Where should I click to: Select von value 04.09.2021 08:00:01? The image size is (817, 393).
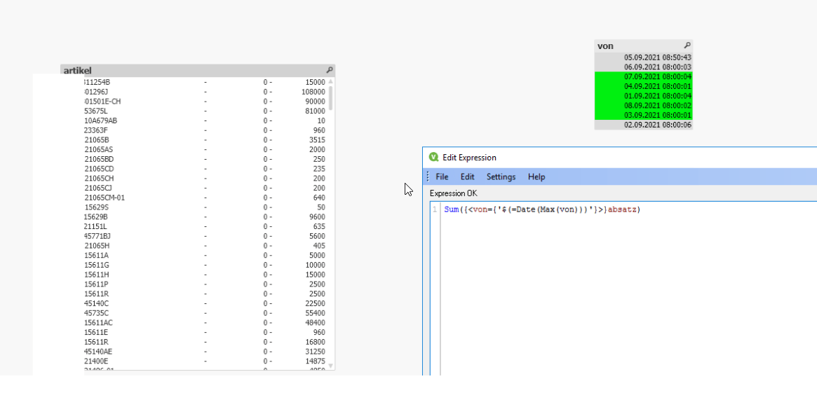point(644,86)
